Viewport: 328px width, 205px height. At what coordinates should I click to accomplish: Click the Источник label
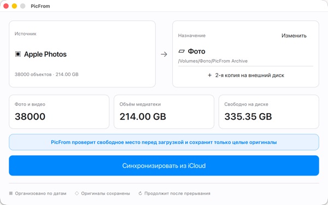(x=26, y=34)
